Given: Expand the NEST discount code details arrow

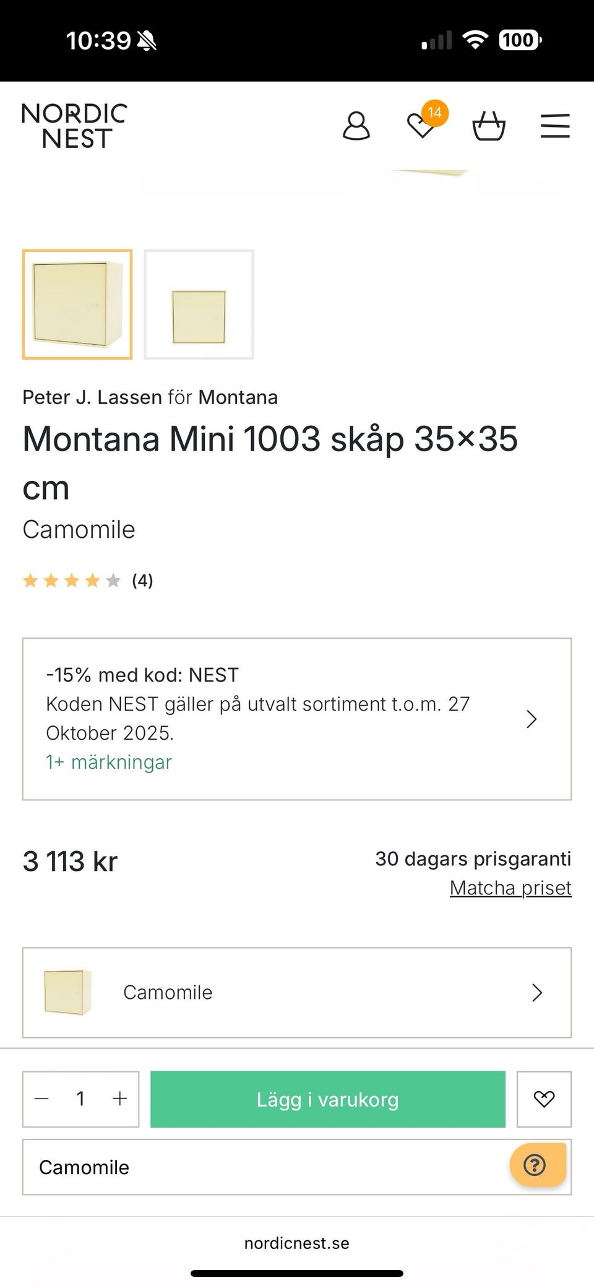Looking at the screenshot, I should coord(531,719).
